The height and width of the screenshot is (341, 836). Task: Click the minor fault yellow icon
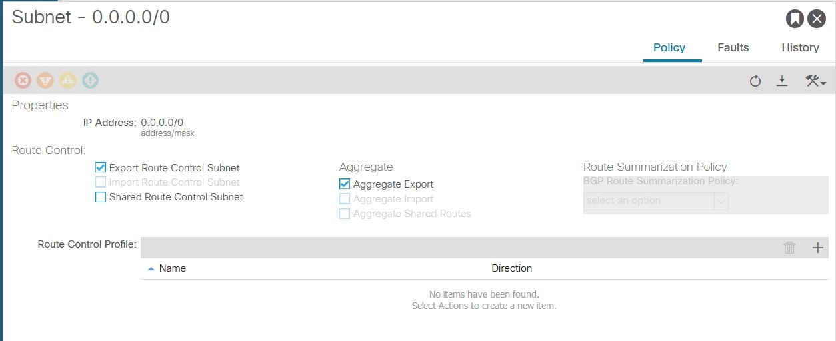tap(68, 81)
